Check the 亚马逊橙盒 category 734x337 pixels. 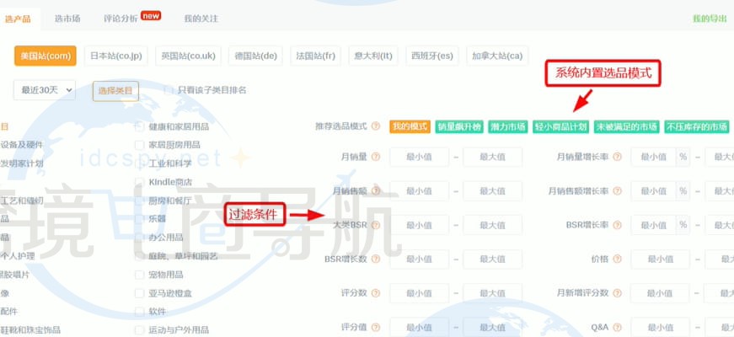click(139, 293)
